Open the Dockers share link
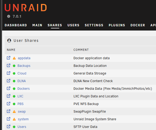 pyautogui.click(x=24, y=89)
